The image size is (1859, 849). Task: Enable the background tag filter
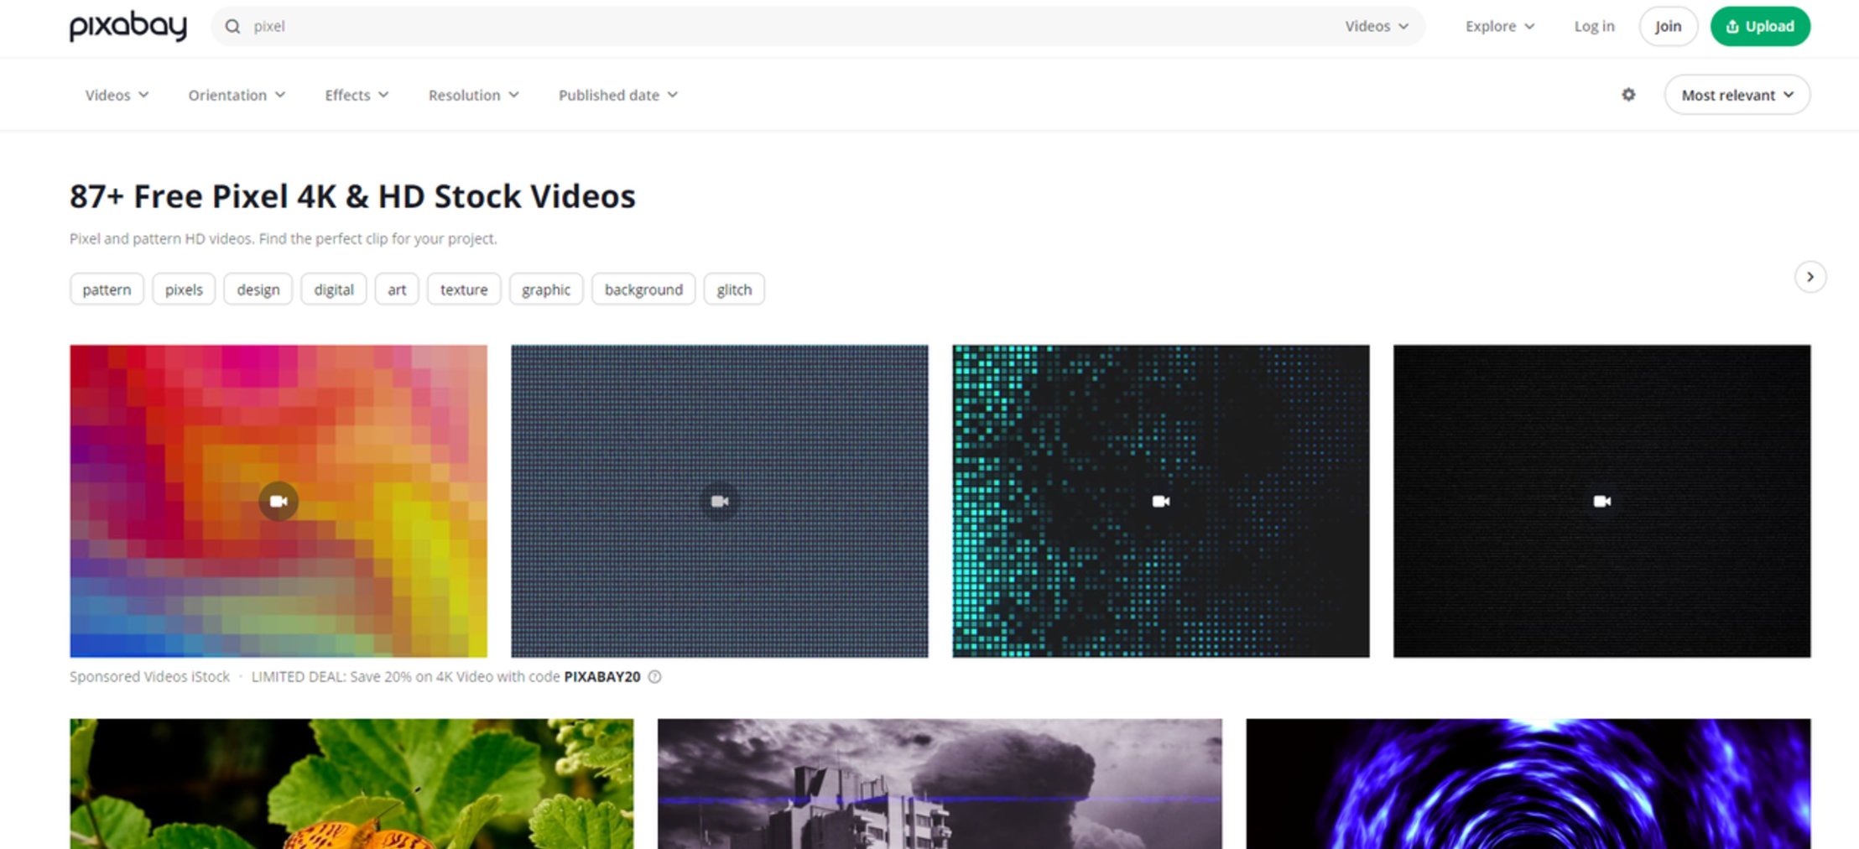tap(643, 289)
